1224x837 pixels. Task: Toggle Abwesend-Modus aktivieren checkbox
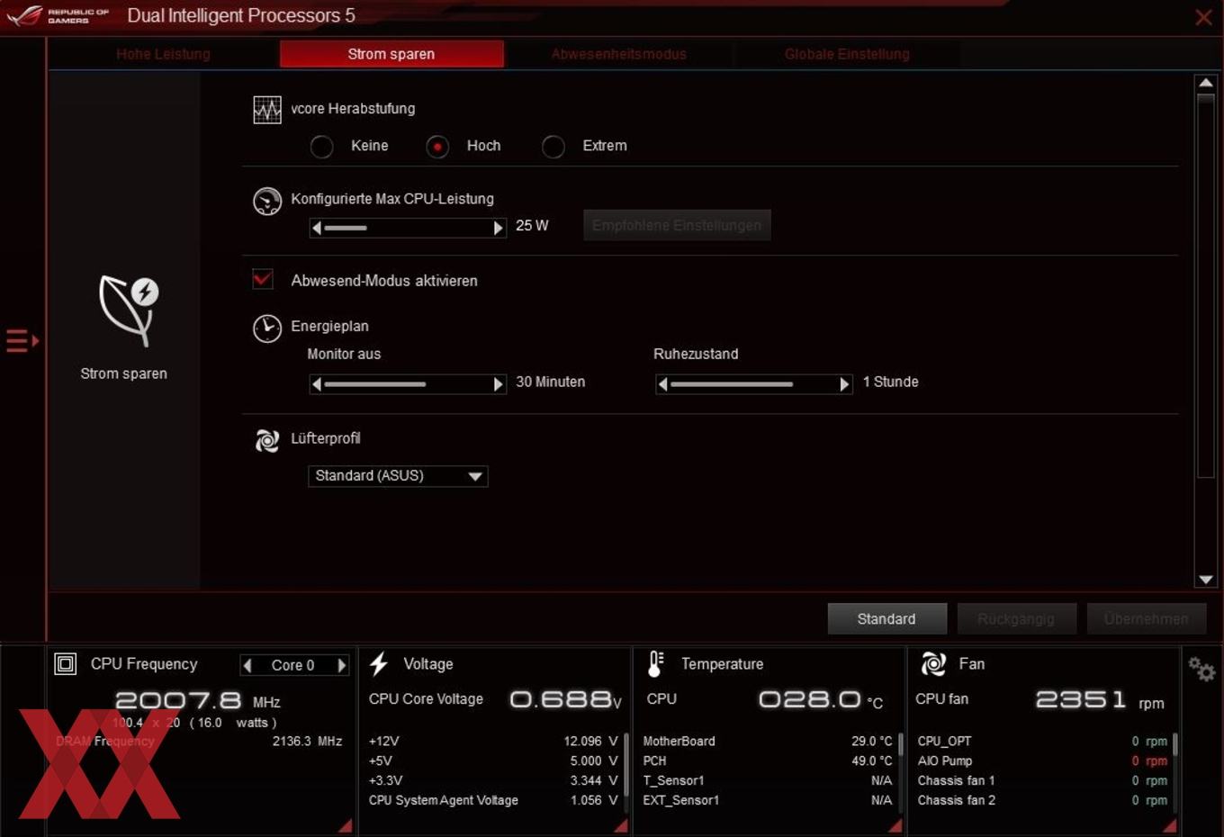pyautogui.click(x=263, y=280)
